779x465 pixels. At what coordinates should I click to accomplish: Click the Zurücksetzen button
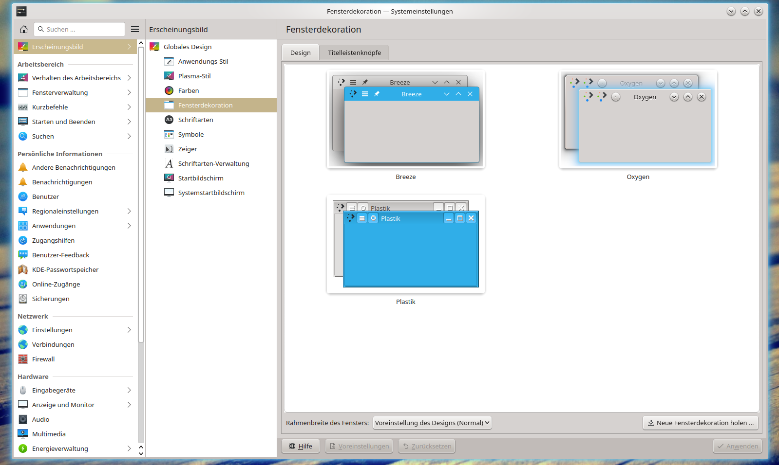pos(427,446)
